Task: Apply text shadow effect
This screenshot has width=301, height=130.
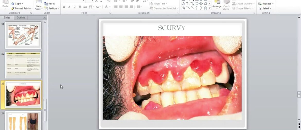Action: point(80,7)
